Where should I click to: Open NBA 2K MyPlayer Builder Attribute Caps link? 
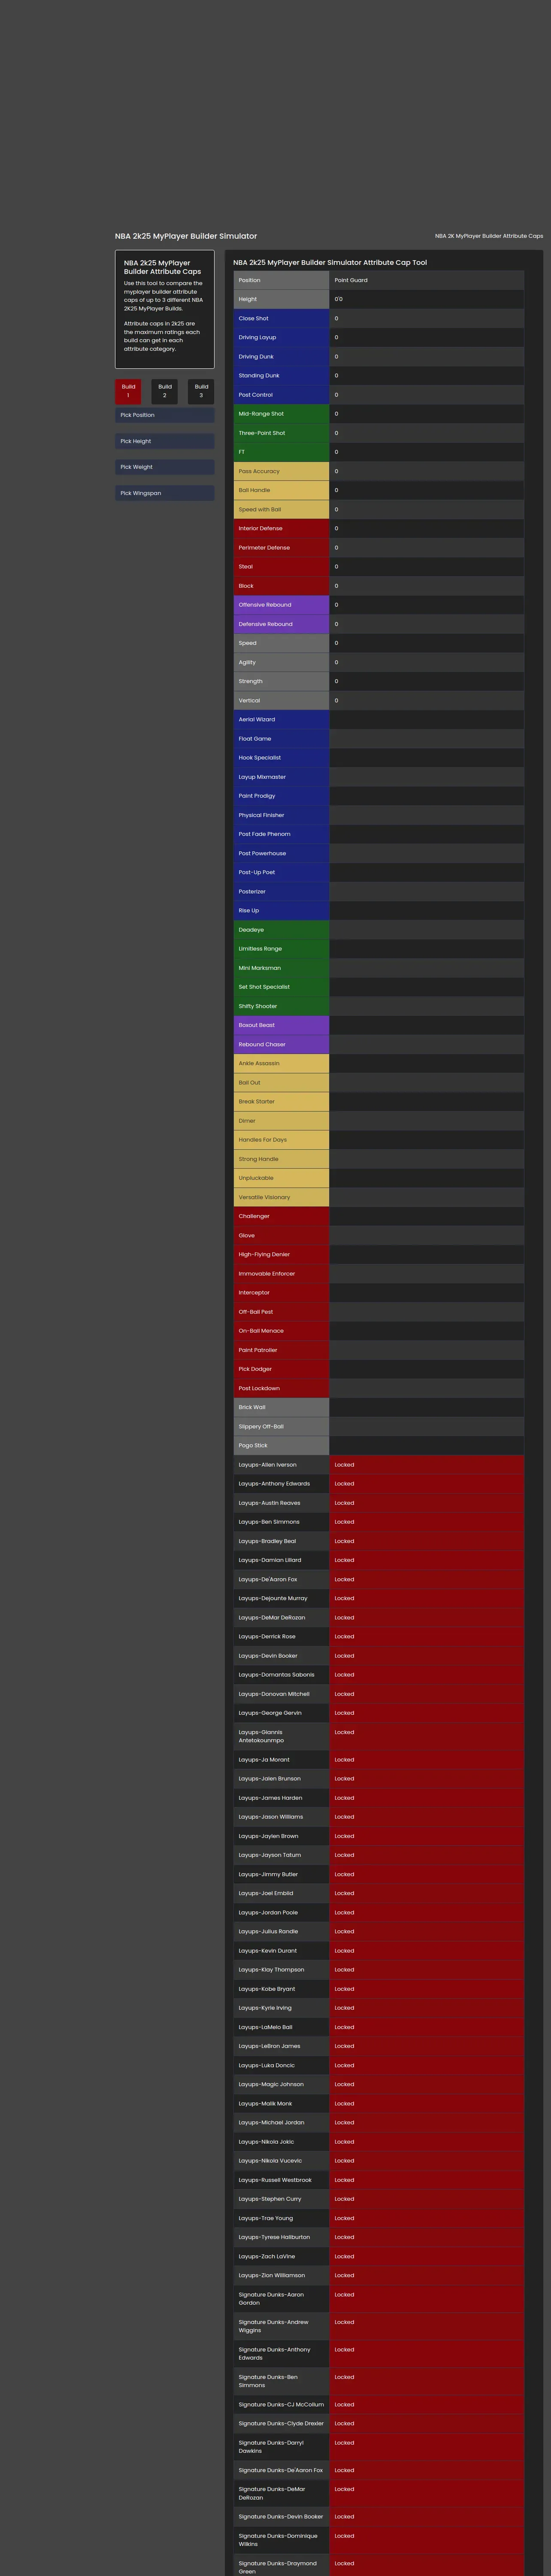489,236
